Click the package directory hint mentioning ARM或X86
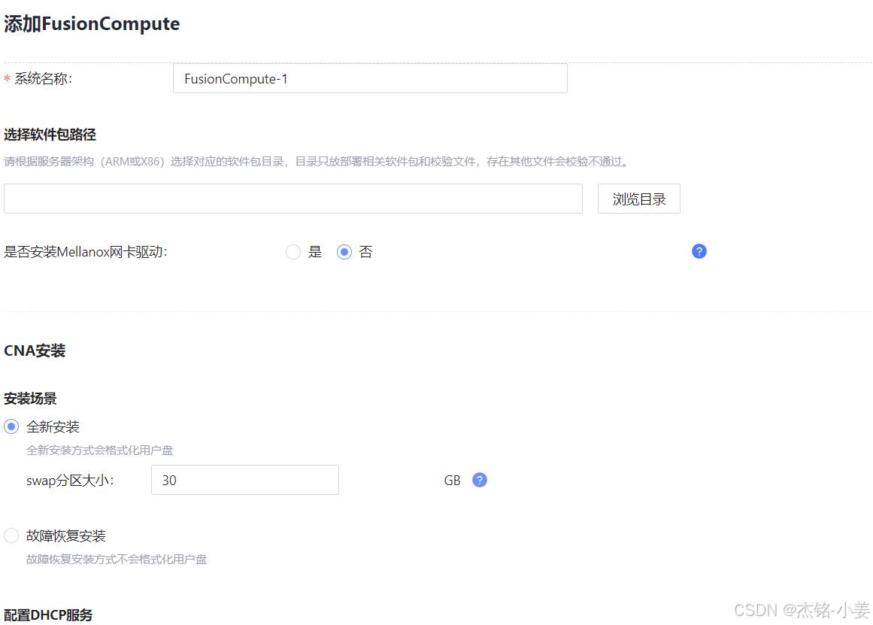Viewport: 873px width, 625px height. pos(317,162)
